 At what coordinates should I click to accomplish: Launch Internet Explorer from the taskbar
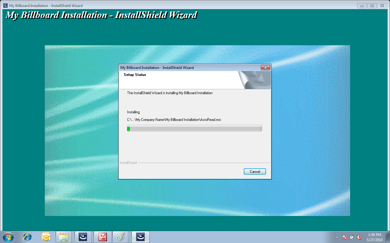pyautogui.click(x=27, y=237)
